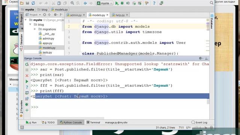Viewport: 240px width, 135px height.
Task: Hide the Django Console panel
Action: click(x=206, y=58)
